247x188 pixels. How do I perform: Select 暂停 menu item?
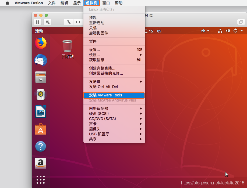[x=114, y=41]
